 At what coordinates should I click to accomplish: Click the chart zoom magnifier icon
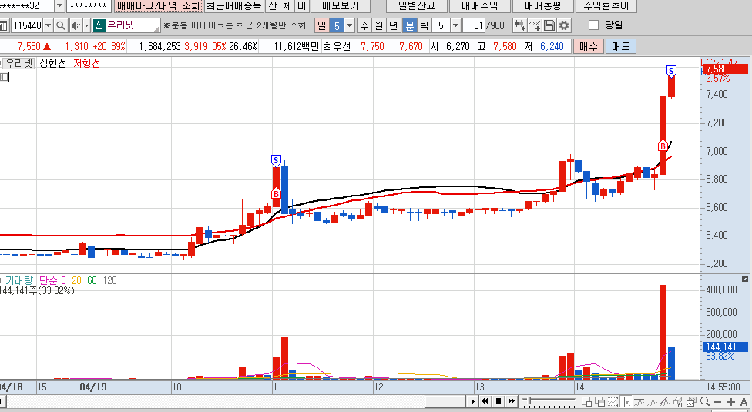coord(703,401)
